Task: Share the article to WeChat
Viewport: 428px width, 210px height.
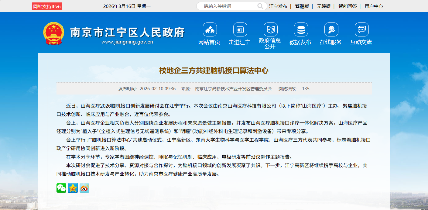Action: tap(61, 188)
